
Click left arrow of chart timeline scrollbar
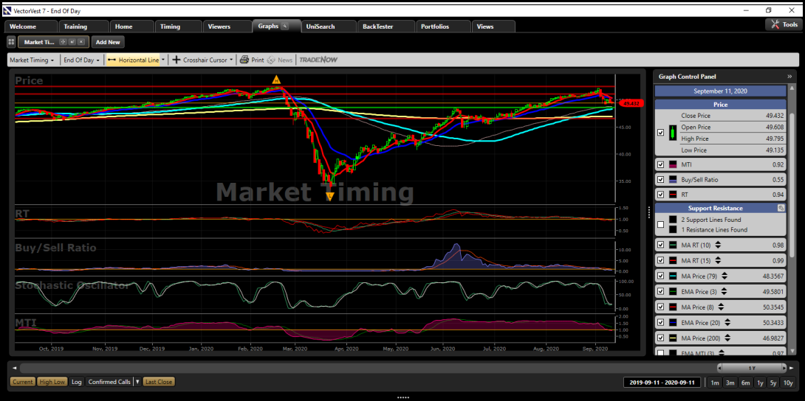coord(14,368)
